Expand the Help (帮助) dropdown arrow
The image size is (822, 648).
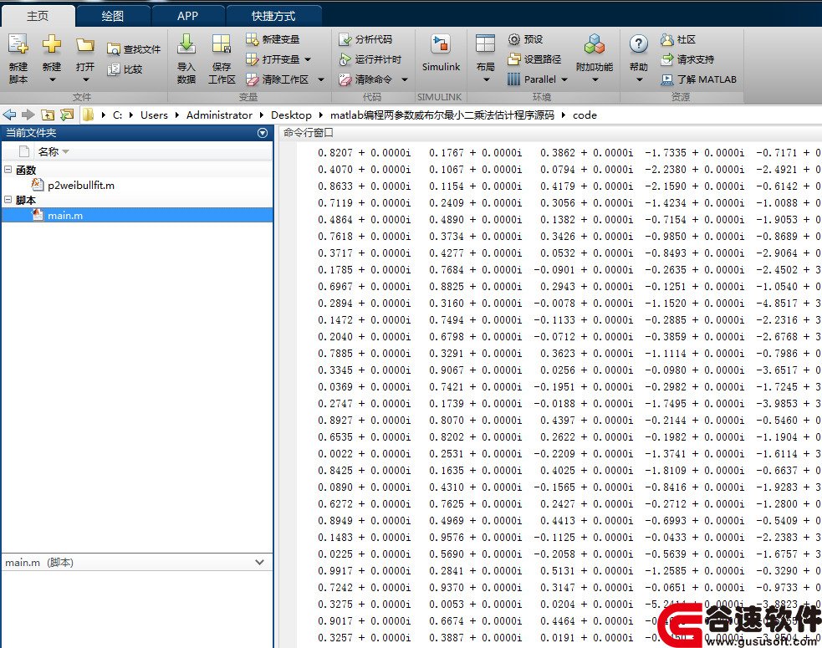tap(639, 79)
